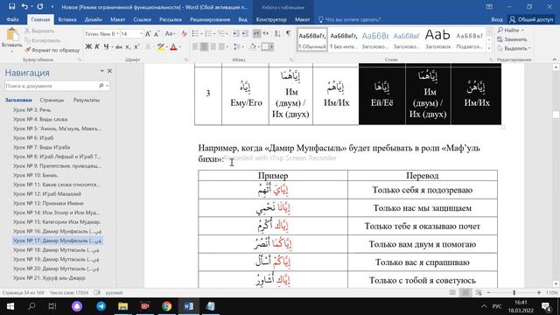560x315 pixels.
Task: Open the Navigation pane options dropdown arrow
Action: click(x=101, y=71)
